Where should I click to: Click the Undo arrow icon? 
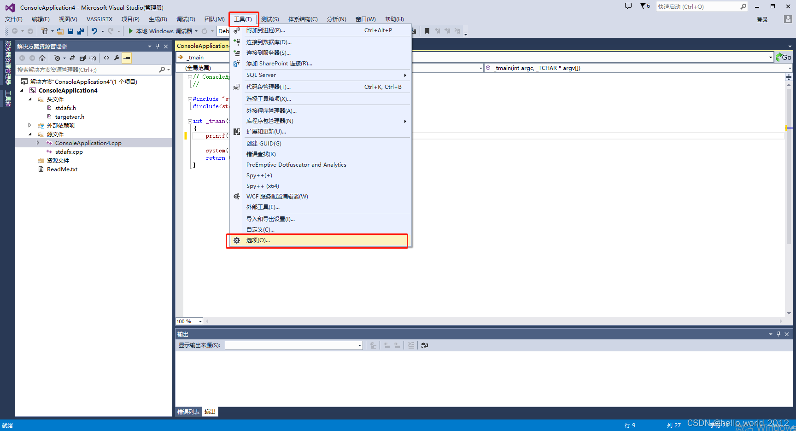94,31
